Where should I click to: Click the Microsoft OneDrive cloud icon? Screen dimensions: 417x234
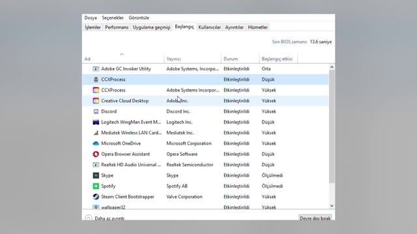click(x=96, y=144)
